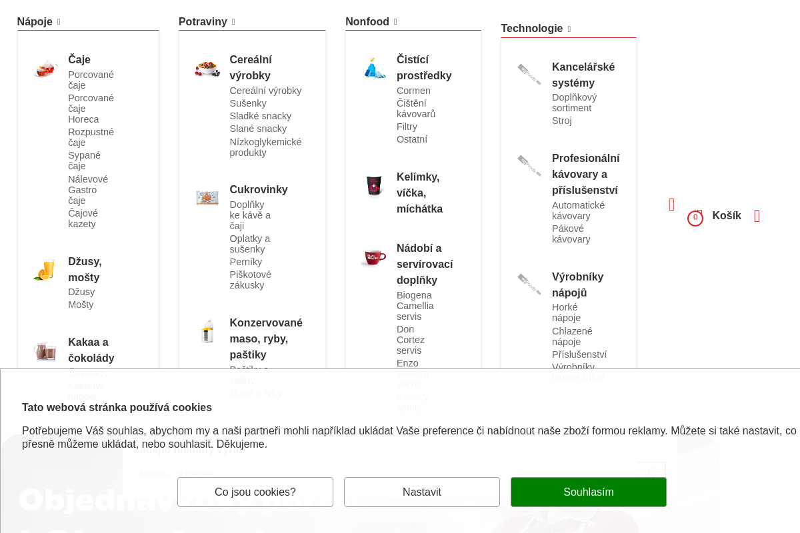
Task: Expand the Technologie menu arrow
Action: [569, 29]
